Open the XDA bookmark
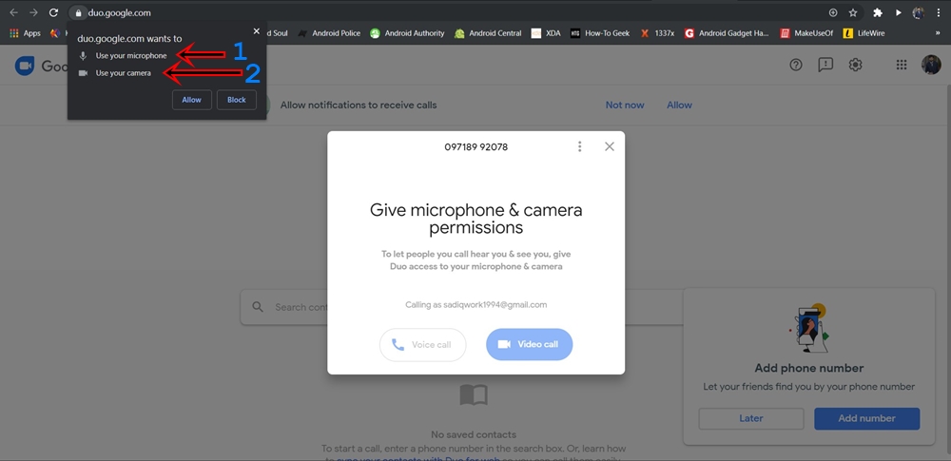 [x=546, y=33]
